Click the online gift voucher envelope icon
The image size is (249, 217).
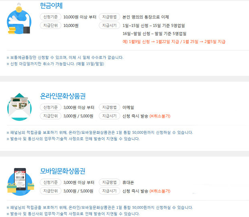(19, 107)
